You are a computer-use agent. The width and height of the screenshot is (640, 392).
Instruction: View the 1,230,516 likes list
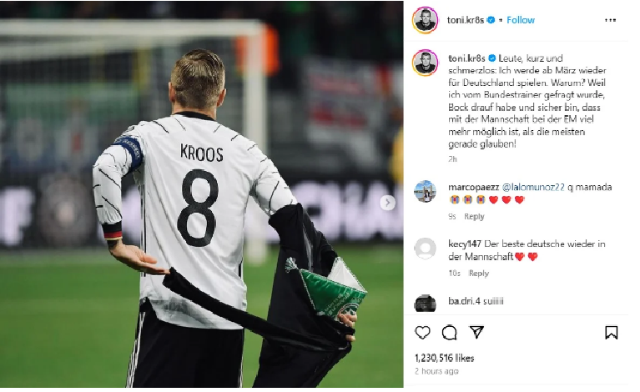click(x=445, y=358)
